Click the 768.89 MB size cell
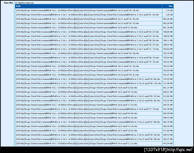194x153 pixels. click(168, 32)
